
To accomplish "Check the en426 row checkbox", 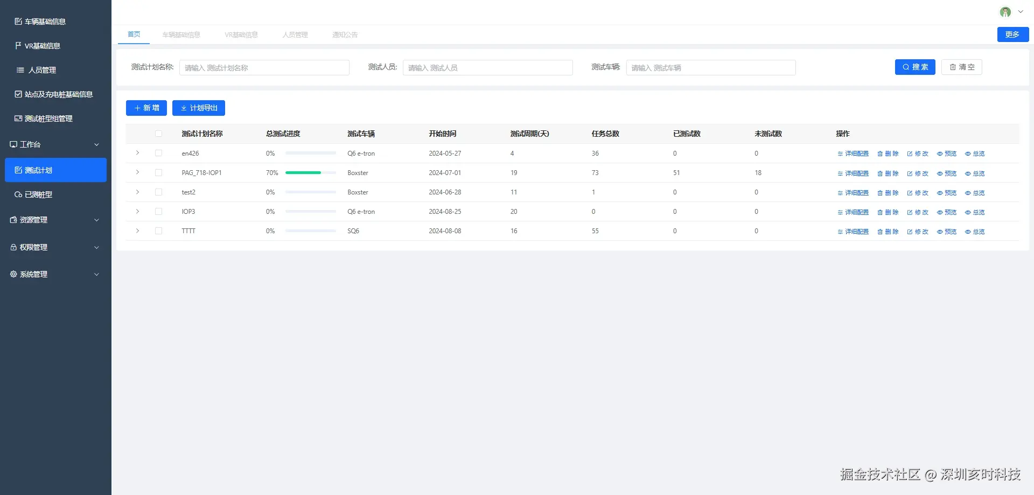I will (x=158, y=153).
